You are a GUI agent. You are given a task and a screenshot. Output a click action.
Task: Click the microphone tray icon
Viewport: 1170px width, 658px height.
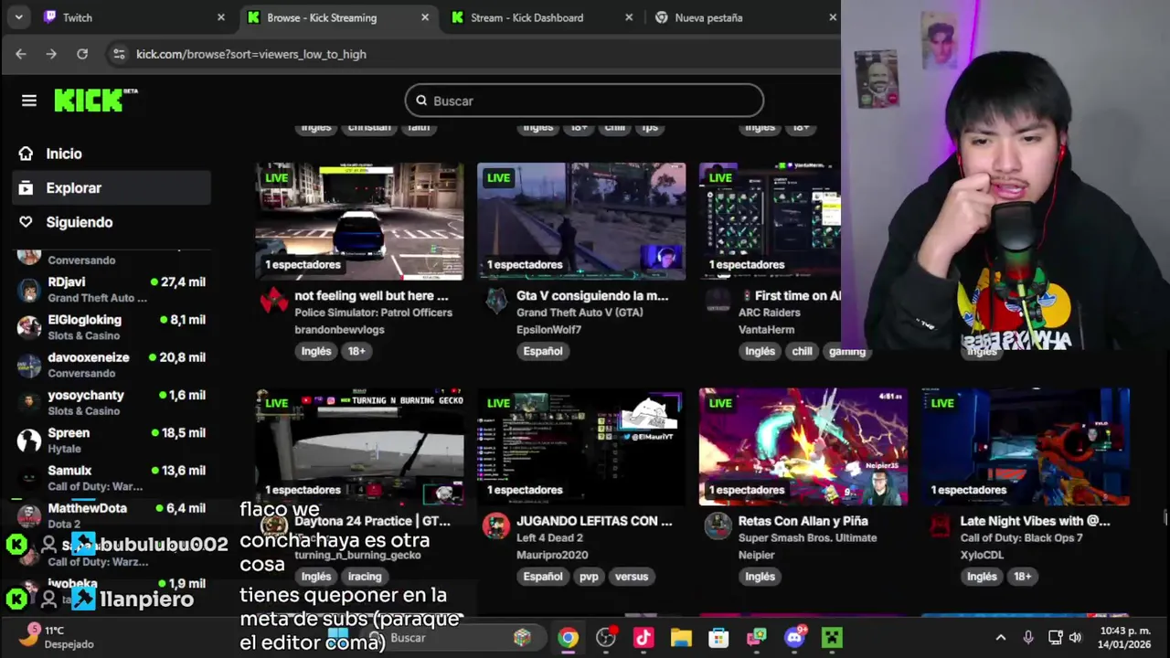(1028, 638)
